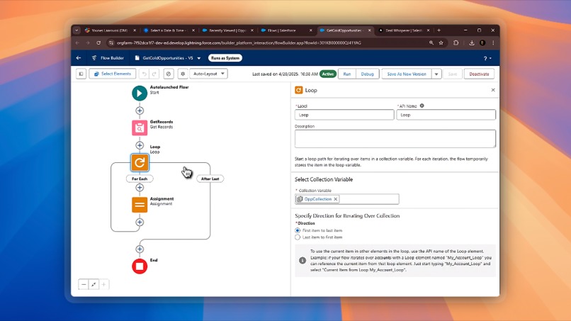Open a new browser tab
Image resolution: width=571 pixels, height=321 pixels.
click(439, 30)
